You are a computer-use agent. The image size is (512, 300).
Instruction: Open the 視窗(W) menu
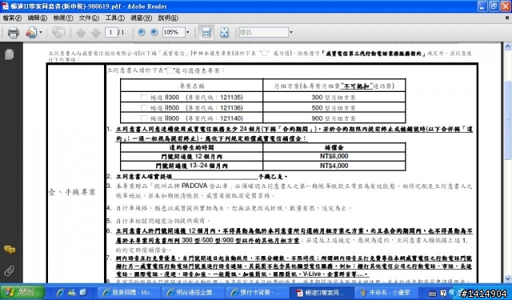coord(141,18)
